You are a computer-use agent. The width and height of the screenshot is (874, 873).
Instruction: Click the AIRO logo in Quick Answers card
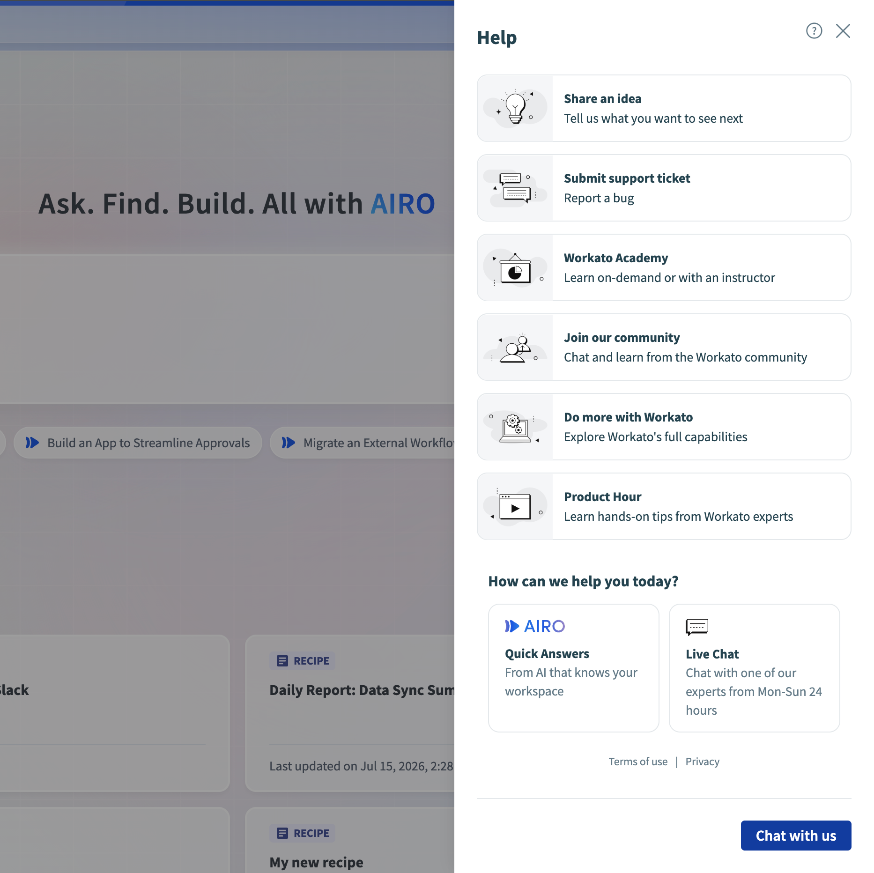(535, 626)
